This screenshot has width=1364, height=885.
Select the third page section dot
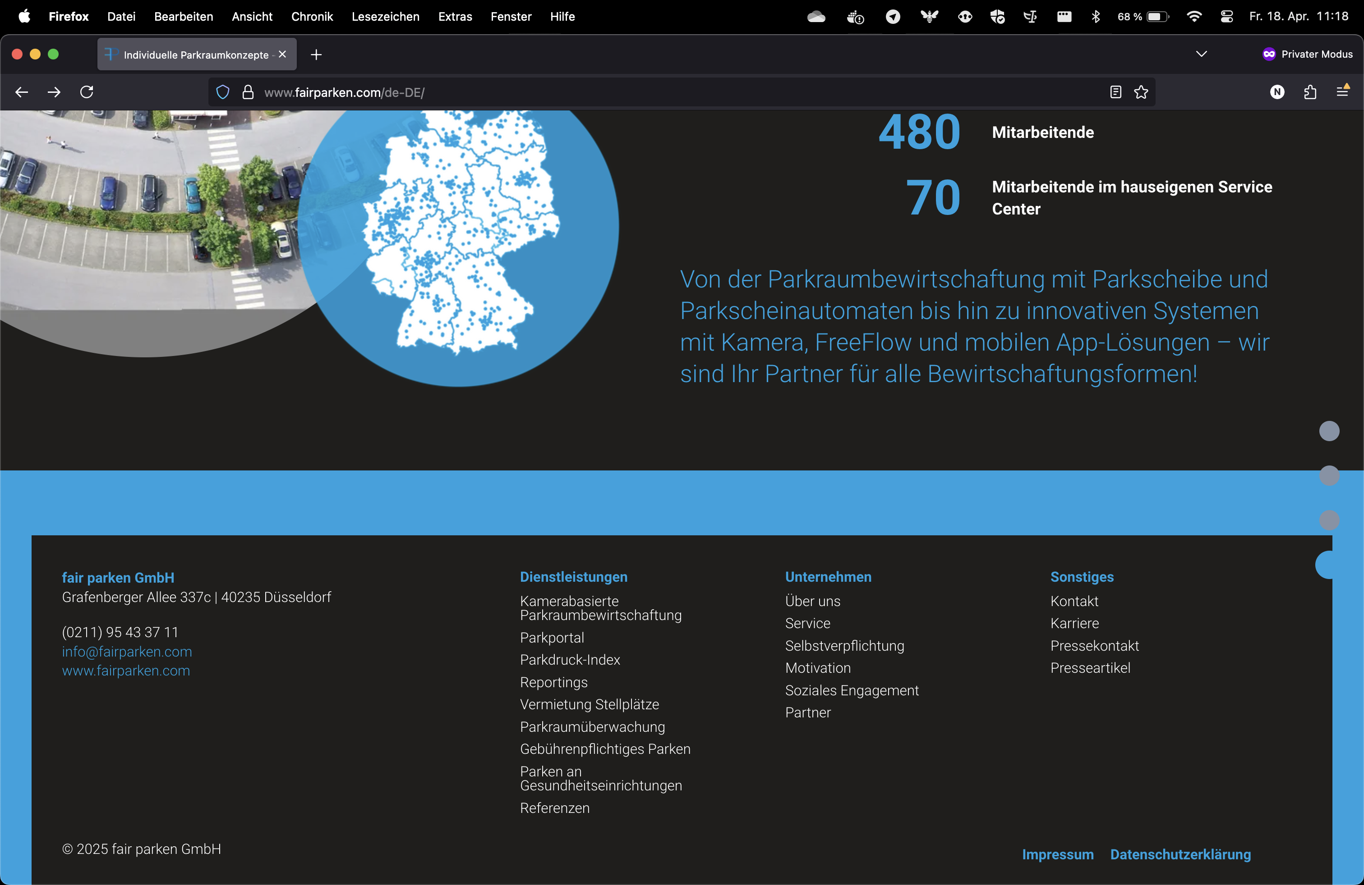(x=1329, y=520)
